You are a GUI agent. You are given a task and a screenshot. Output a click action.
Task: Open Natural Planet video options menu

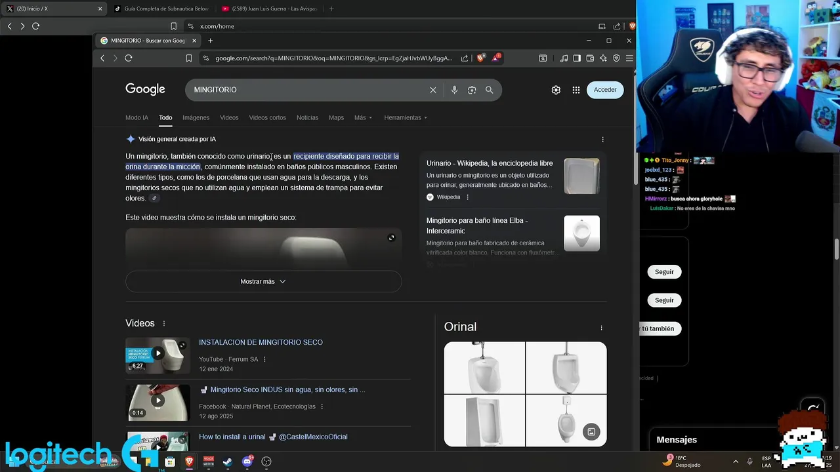[322, 406]
